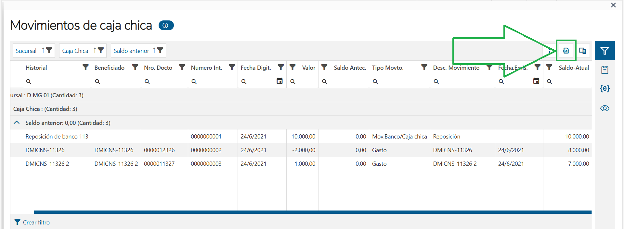This screenshot has width=624, height=229.
Task: Click the curly braces {0} icon
Action: (x=604, y=88)
